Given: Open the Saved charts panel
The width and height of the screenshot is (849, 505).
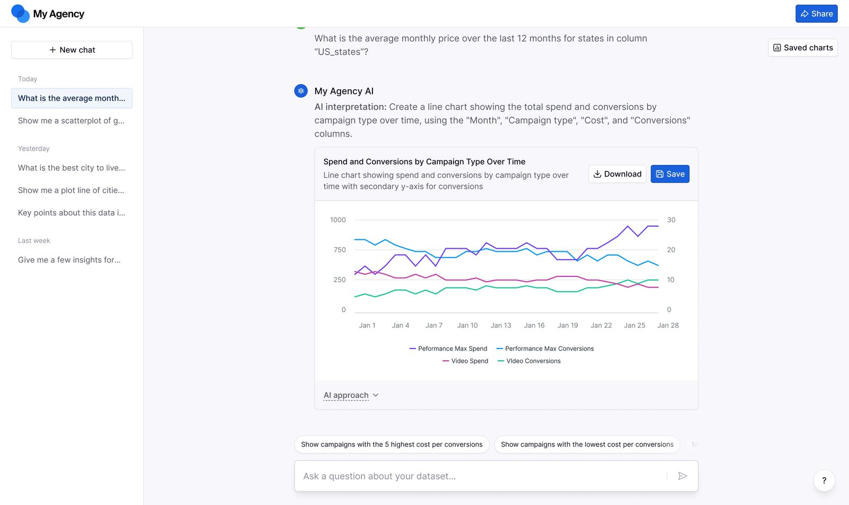Looking at the screenshot, I should pos(802,48).
